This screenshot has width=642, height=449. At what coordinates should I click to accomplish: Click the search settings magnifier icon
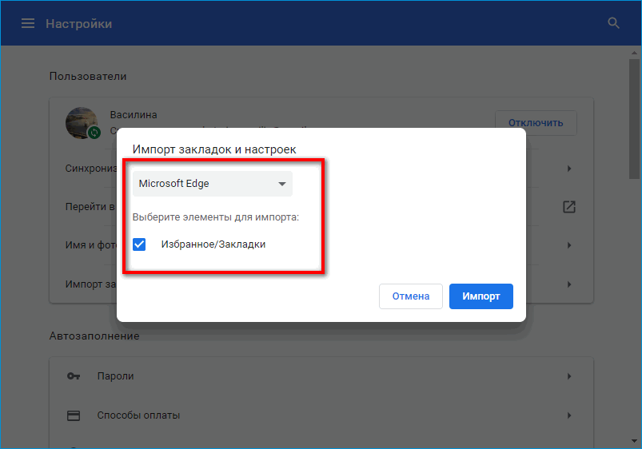(x=614, y=23)
